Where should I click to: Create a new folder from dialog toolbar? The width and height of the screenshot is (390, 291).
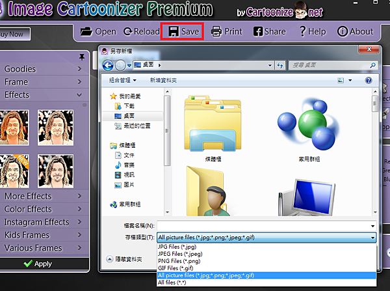163,80
